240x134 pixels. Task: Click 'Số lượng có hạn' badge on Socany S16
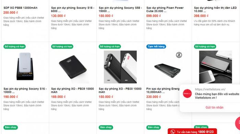(x=14, y=47)
